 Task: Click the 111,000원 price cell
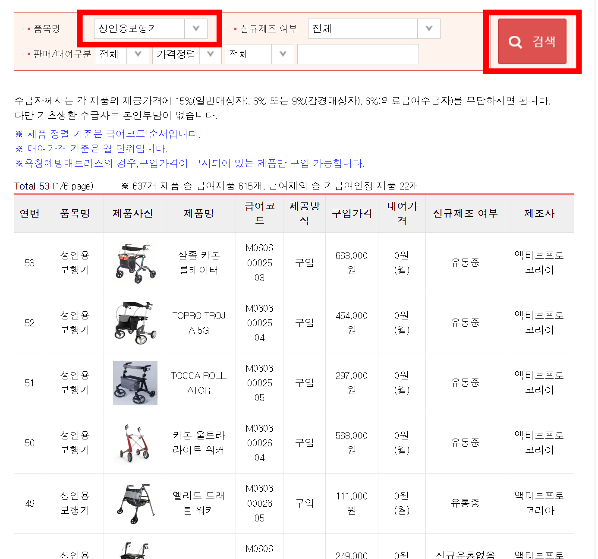click(x=352, y=503)
